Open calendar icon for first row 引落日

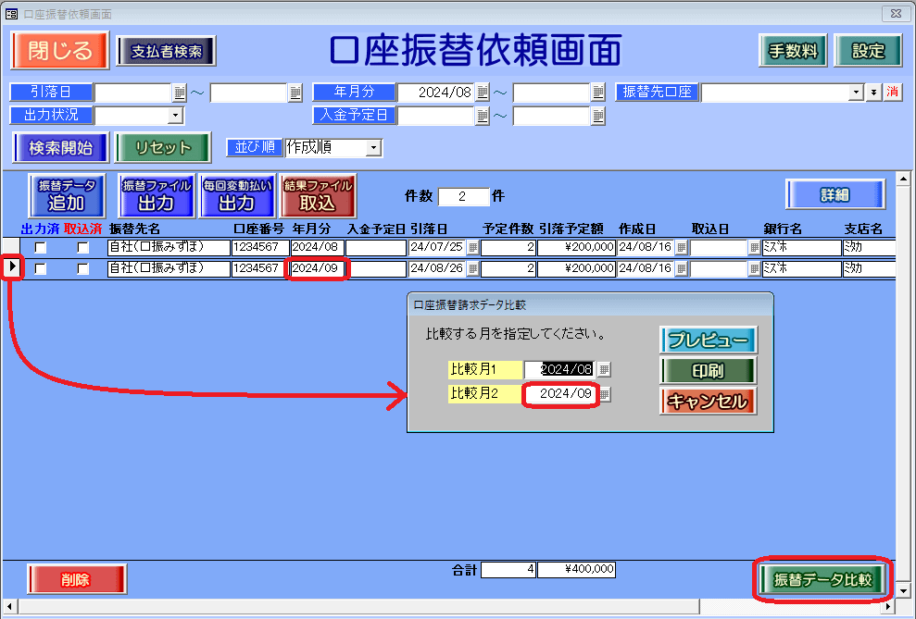[472, 247]
